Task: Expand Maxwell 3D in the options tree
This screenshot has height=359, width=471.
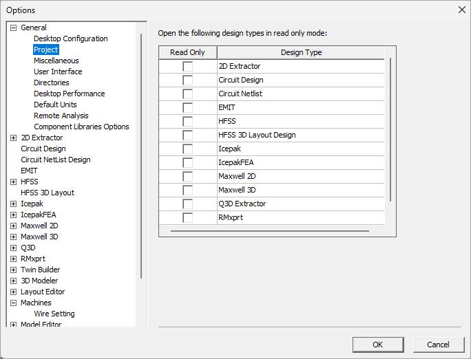Action: [x=13, y=237]
